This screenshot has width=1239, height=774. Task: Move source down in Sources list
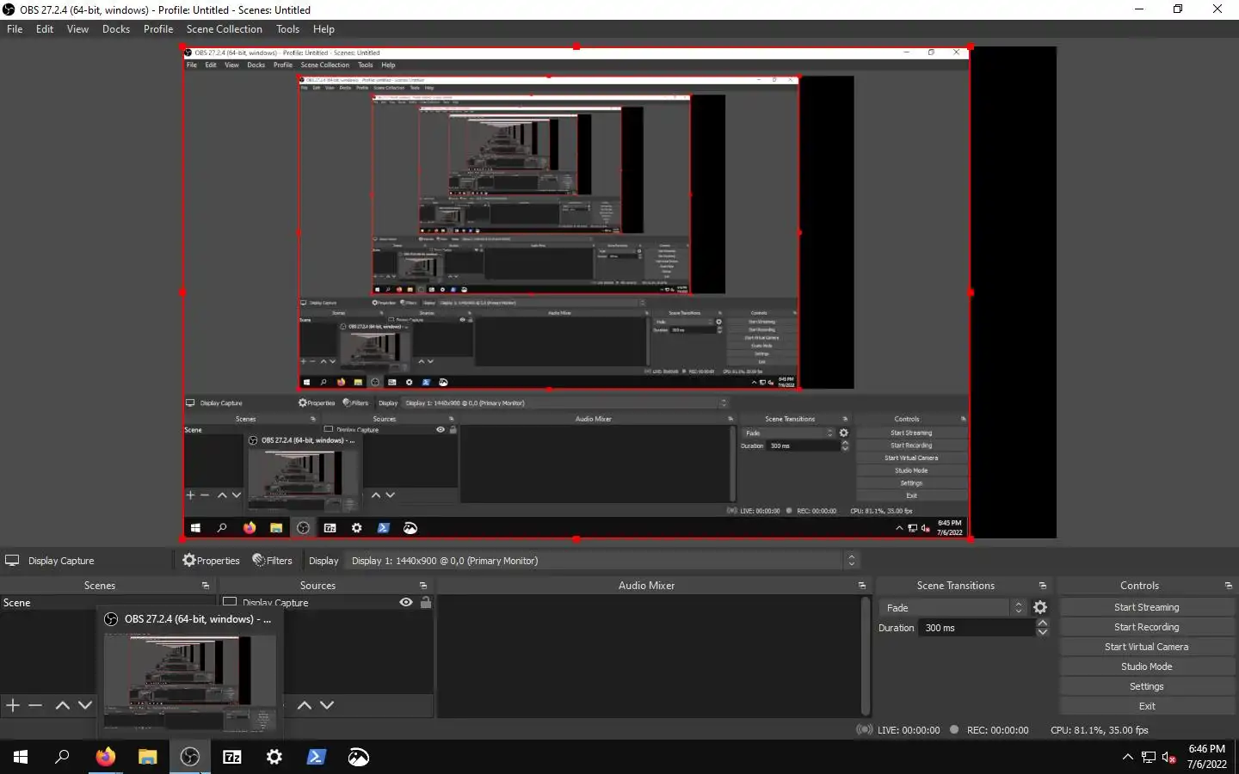tap(327, 705)
